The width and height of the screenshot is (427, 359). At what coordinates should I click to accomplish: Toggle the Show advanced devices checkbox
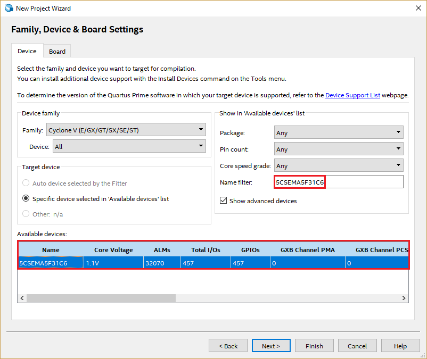click(224, 201)
